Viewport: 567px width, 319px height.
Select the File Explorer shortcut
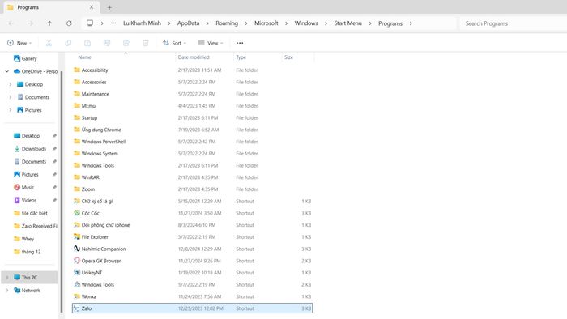click(192, 236)
